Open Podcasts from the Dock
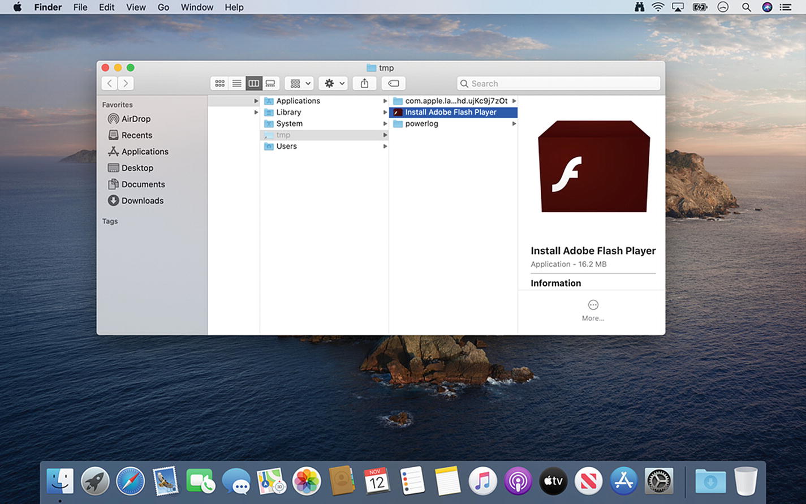Screen dimensions: 806x504 click(518, 481)
